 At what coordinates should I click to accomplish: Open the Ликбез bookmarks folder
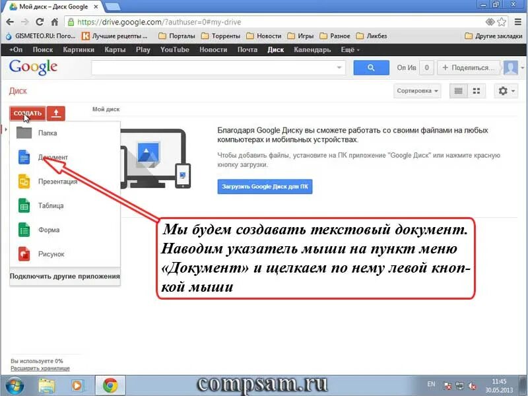372,36
